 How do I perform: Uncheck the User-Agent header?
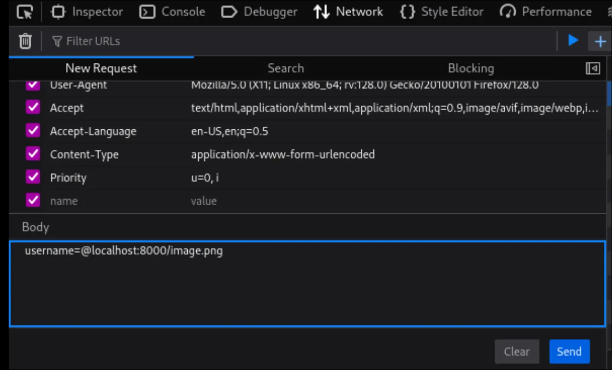click(x=33, y=85)
